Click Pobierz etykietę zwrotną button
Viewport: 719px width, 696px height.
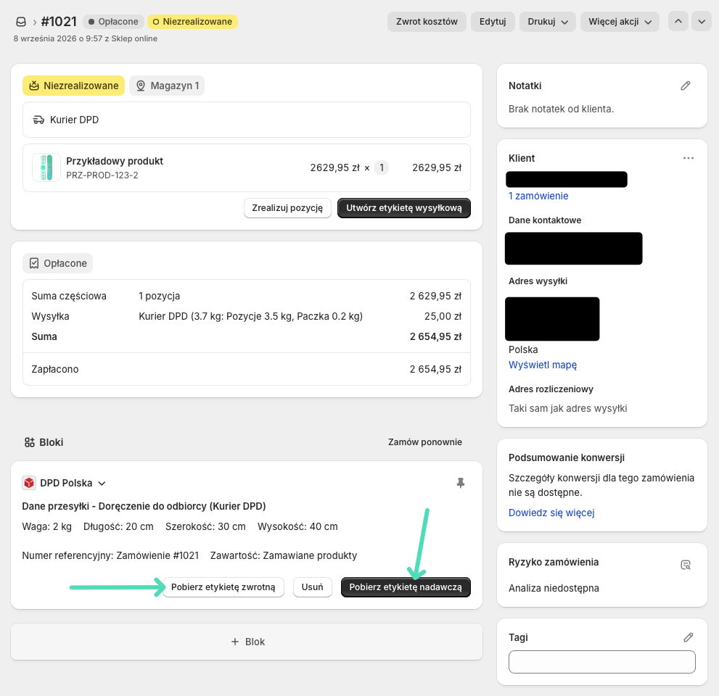coord(223,587)
